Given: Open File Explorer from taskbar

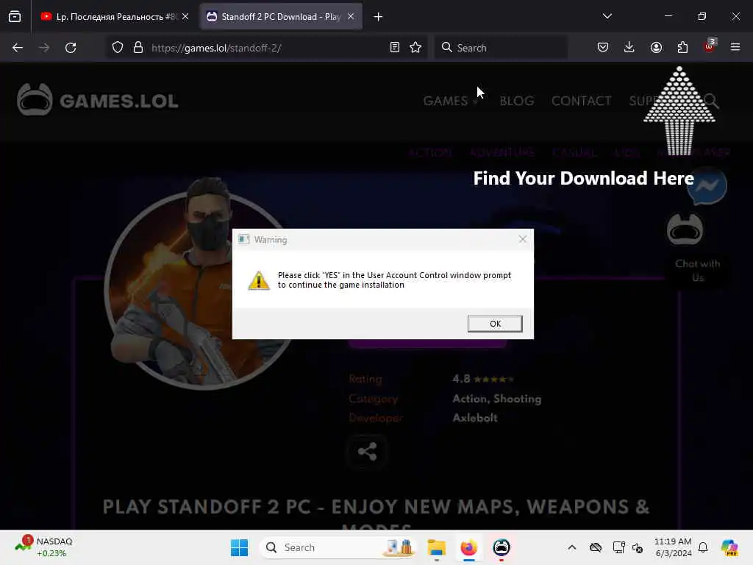Looking at the screenshot, I should (437, 547).
